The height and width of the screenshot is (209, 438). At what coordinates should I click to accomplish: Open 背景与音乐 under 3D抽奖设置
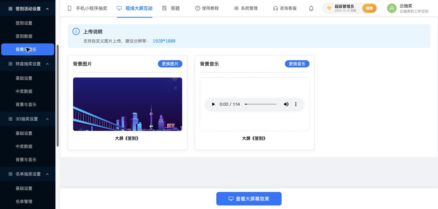click(x=26, y=160)
